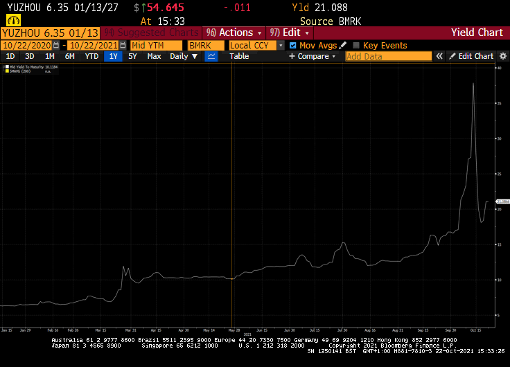
Task: Open the Compare dropdown
Action: (x=312, y=56)
